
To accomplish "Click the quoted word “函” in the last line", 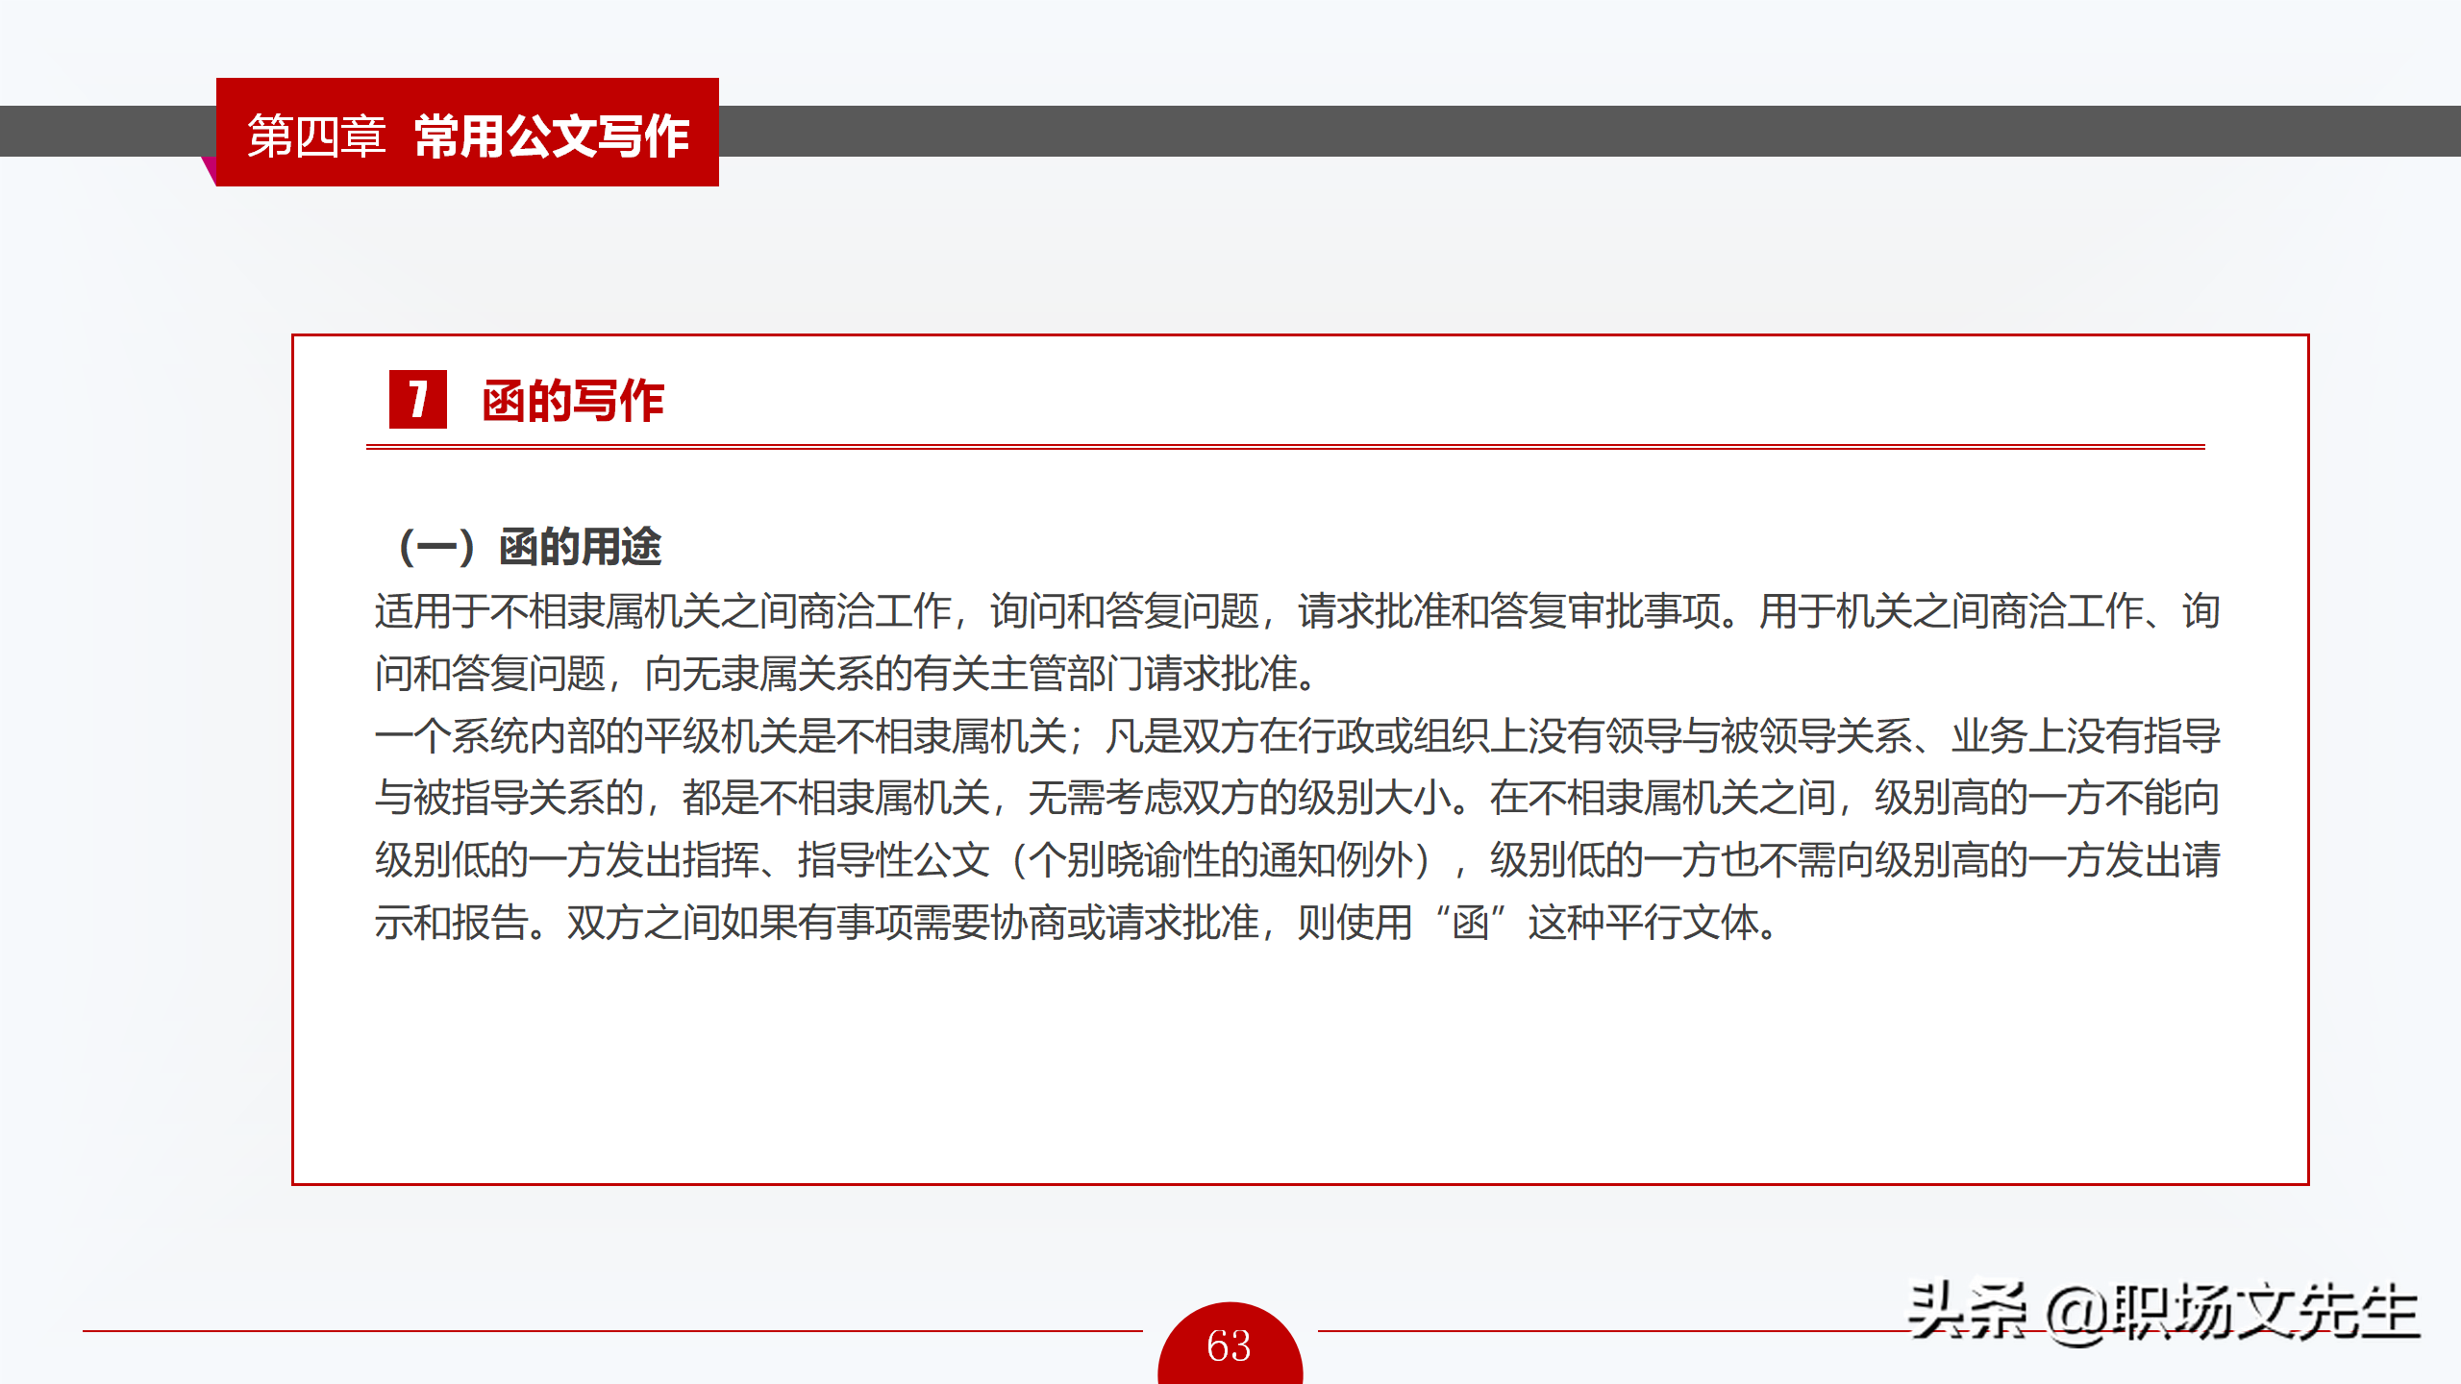I will click(x=1470, y=923).
